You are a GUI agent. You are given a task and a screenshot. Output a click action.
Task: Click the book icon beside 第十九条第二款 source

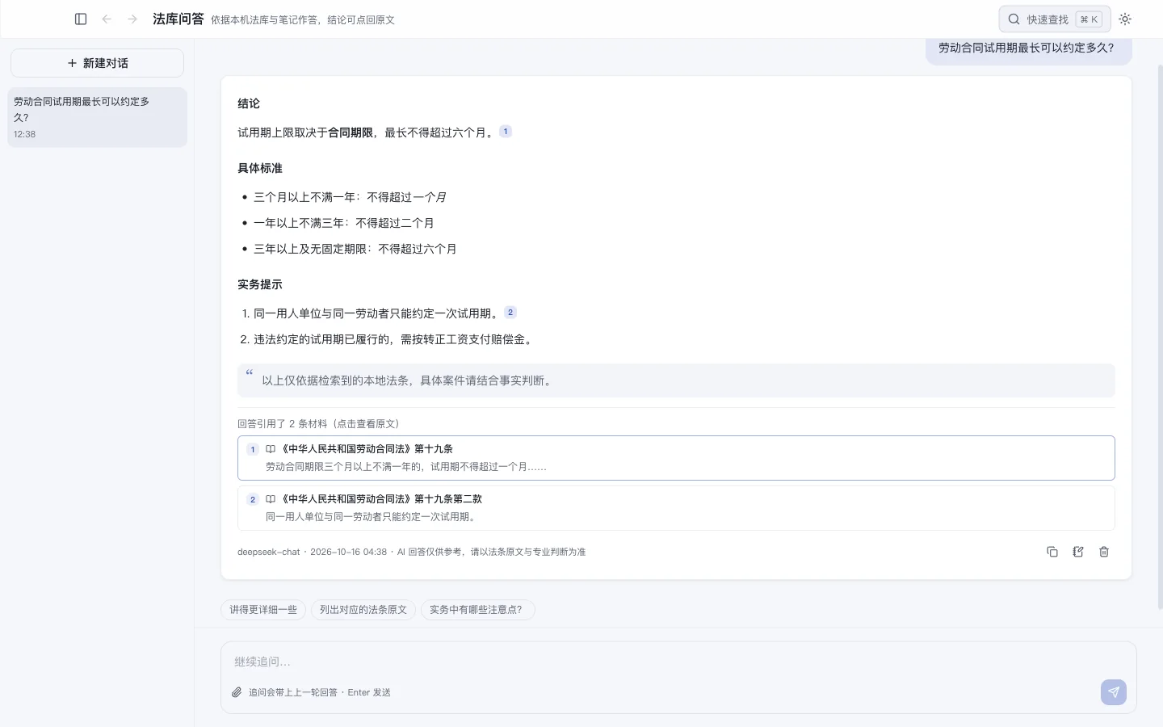(271, 499)
